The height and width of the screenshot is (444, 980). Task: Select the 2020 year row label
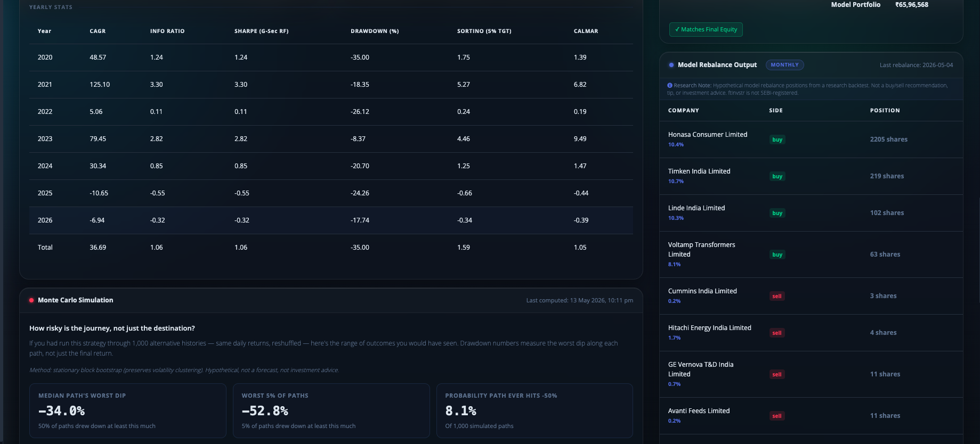[x=45, y=57]
